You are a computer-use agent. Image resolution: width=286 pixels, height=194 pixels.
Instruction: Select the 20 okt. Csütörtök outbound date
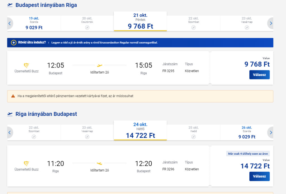pyautogui.click(x=87, y=23)
